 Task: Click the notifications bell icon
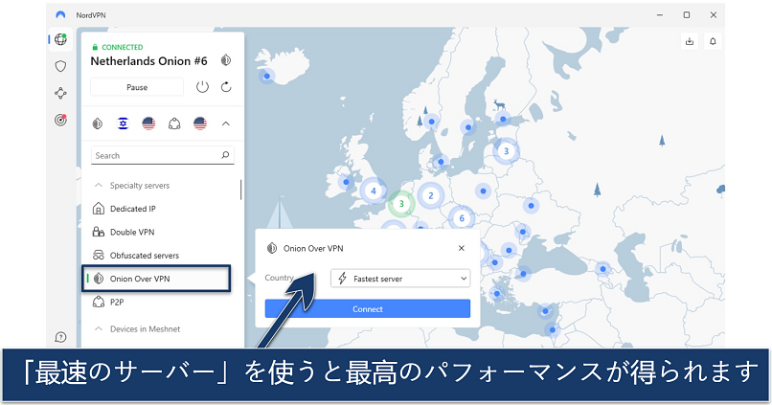click(x=713, y=41)
